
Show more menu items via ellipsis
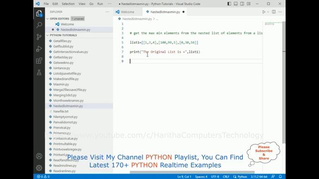[110, 4]
